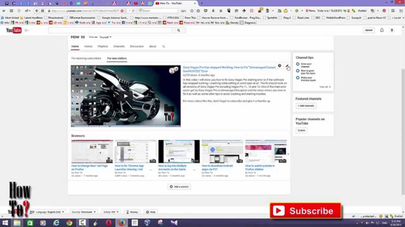Open thumbnail of 'How to download Android Apps'

click(222, 151)
